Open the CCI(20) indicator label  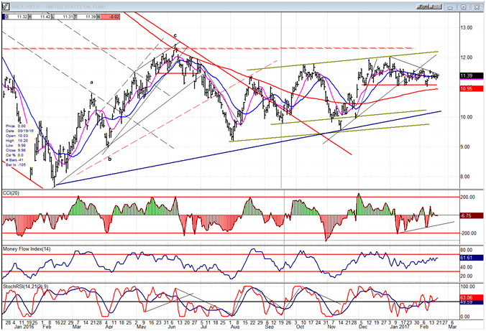(x=11, y=193)
